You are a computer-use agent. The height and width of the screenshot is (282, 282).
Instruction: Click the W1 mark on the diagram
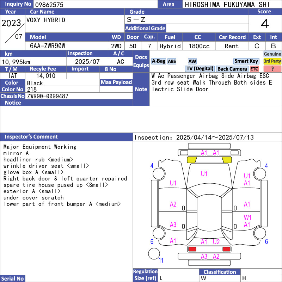(248, 217)
